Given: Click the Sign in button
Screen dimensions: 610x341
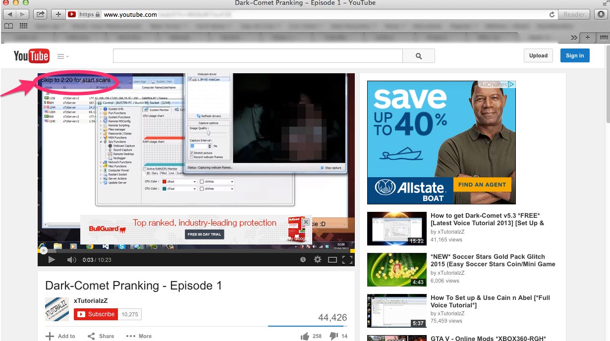Looking at the screenshot, I should point(575,55).
